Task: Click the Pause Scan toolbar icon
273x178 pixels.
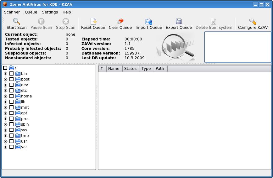Action: coord(41,22)
